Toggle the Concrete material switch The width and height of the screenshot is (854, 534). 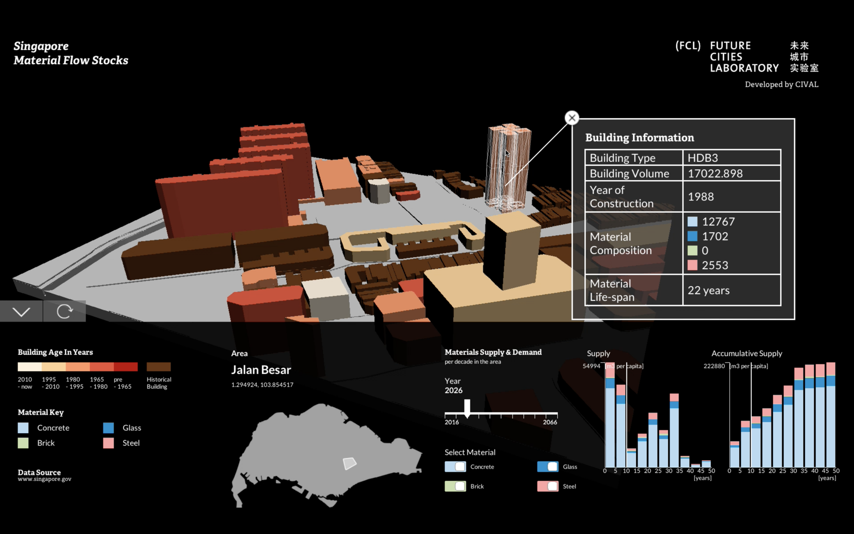[455, 467]
